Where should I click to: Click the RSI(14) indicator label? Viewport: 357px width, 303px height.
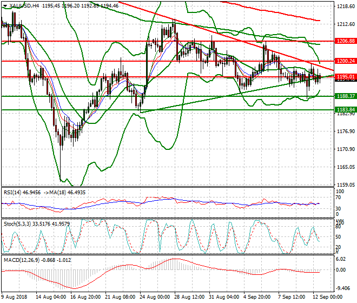tap(12, 193)
